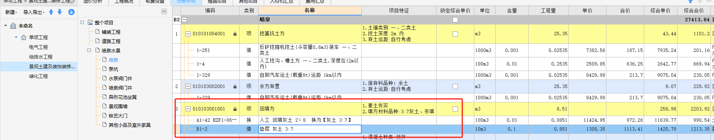Click the document icon beside 泵坑
714x140 pixels.
[105, 69]
